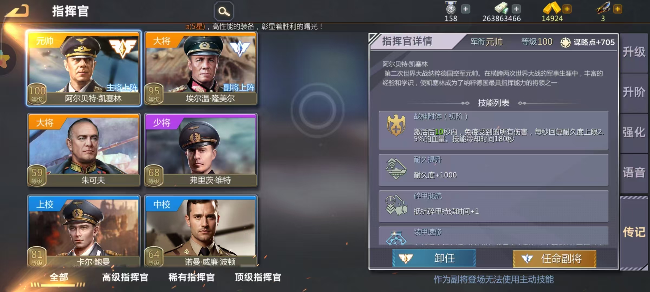Click the back arrow icon
The width and height of the screenshot is (650, 292).
[x=17, y=11]
